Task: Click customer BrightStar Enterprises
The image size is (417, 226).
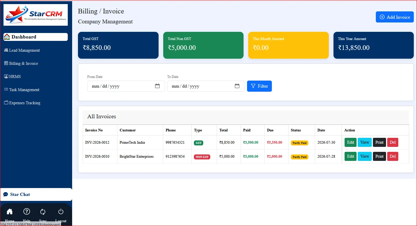Action: (x=137, y=157)
